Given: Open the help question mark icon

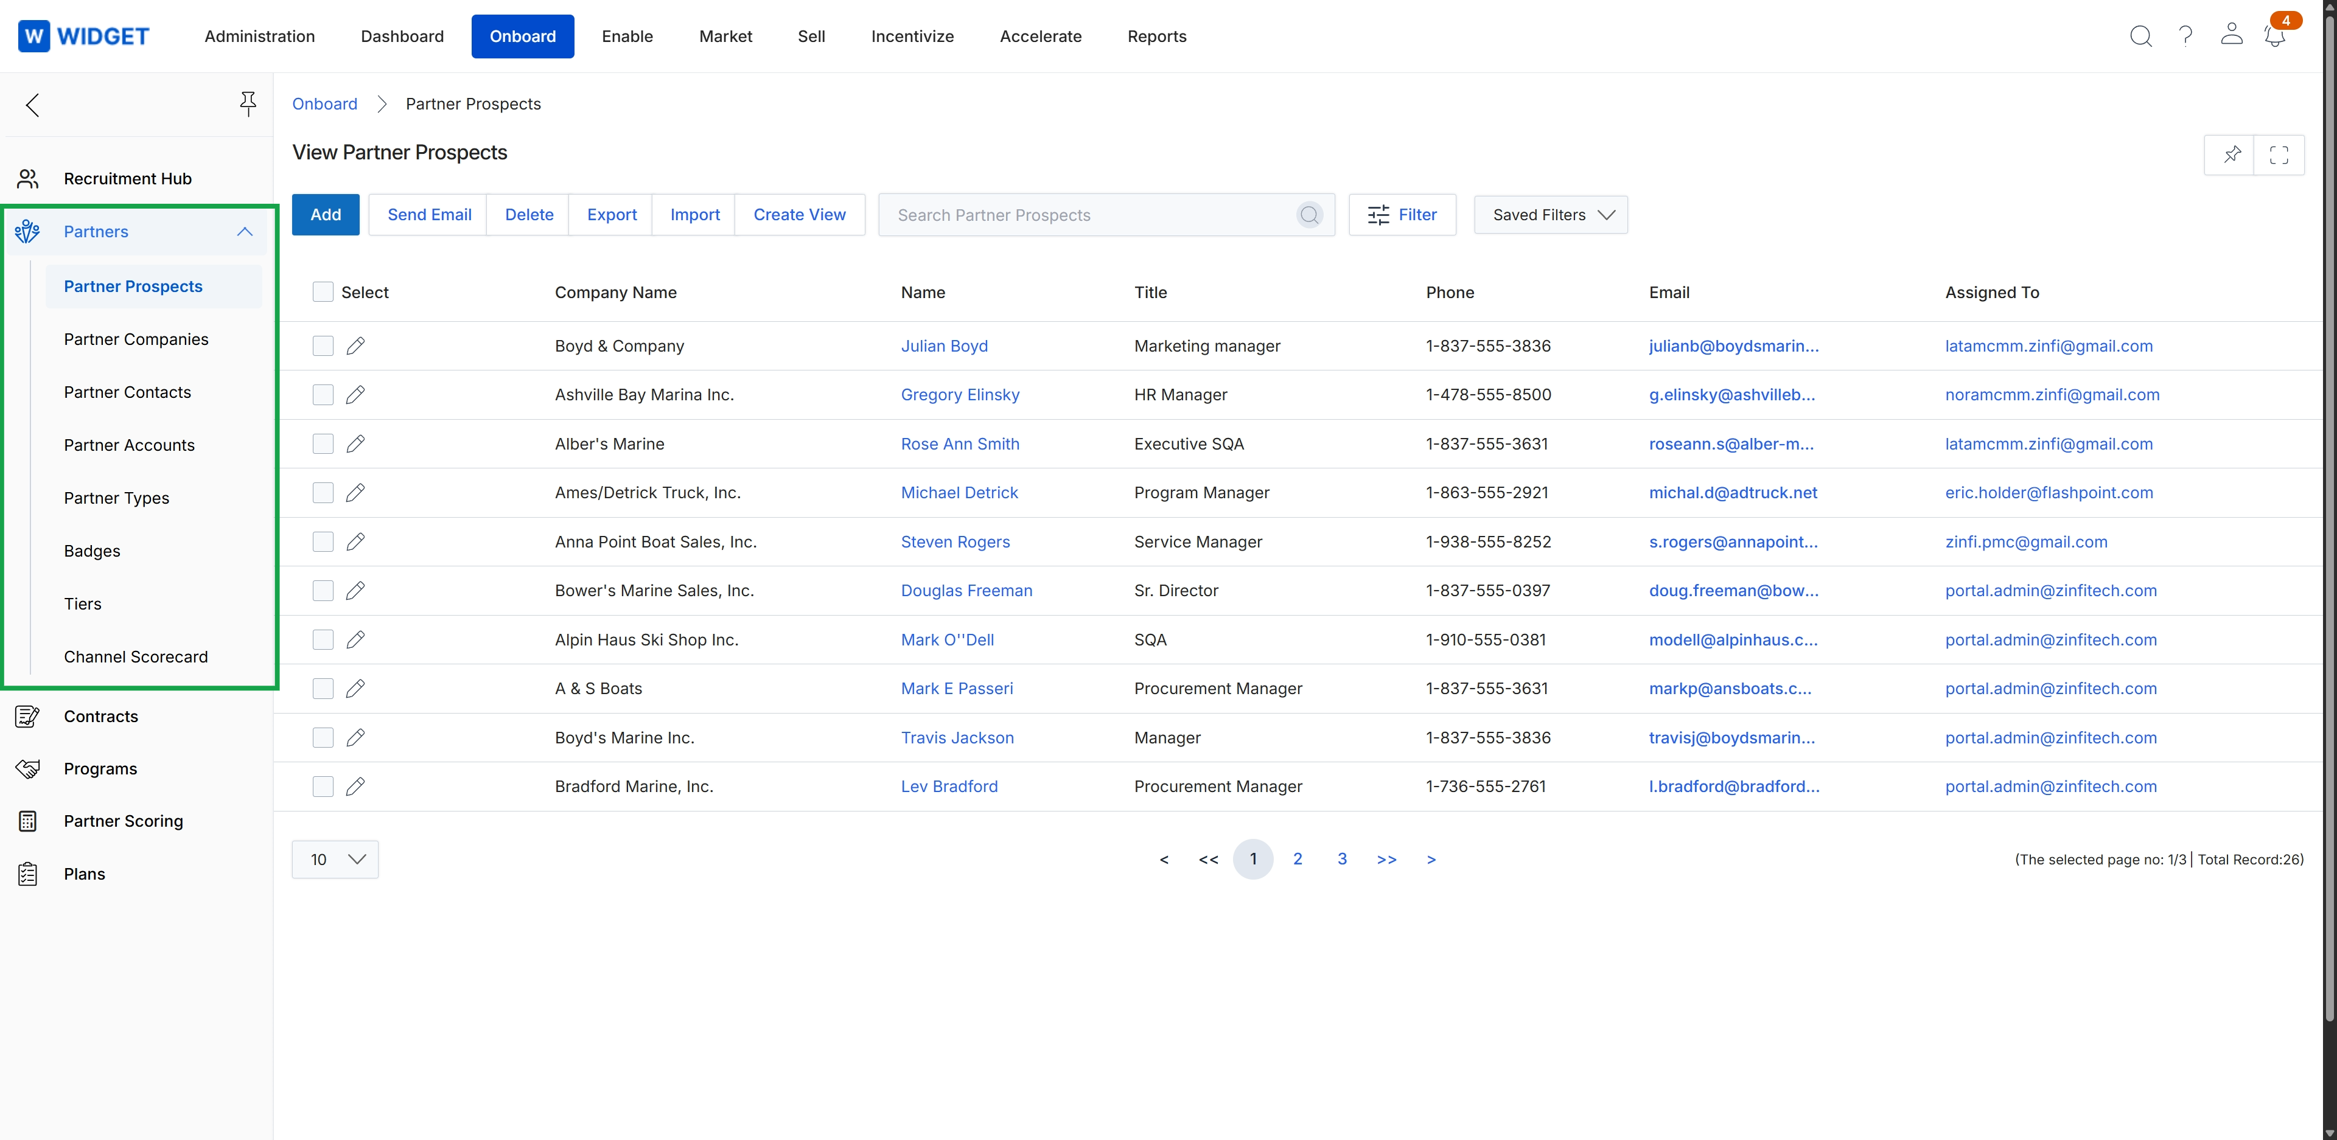Looking at the screenshot, I should click(x=2185, y=36).
